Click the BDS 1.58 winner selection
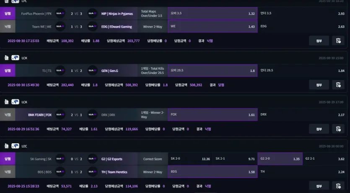 click(x=213, y=172)
